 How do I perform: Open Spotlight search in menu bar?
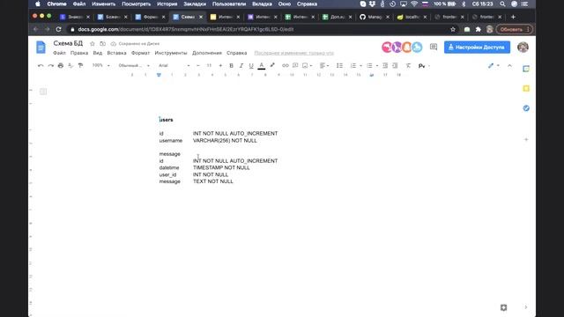(502, 4)
